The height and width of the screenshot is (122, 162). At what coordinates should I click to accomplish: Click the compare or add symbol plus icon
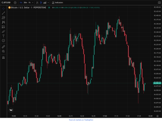[x=15, y=2]
